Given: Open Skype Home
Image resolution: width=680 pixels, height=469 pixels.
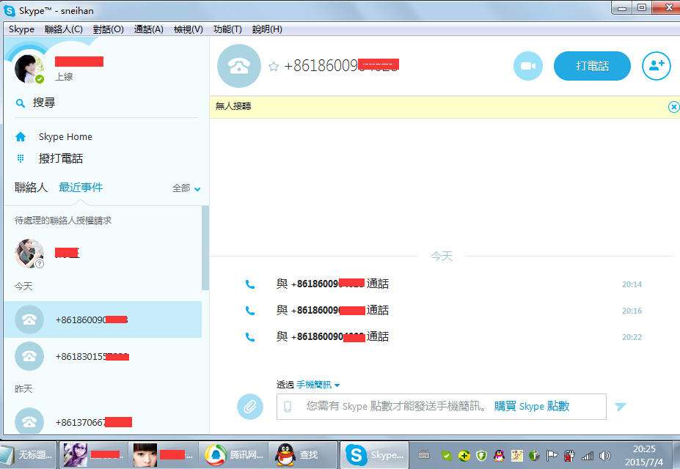Looking at the screenshot, I should pos(65,137).
